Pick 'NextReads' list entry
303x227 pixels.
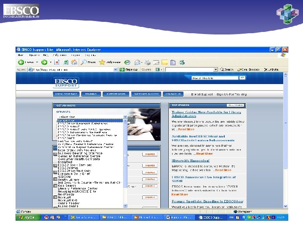click(66, 194)
